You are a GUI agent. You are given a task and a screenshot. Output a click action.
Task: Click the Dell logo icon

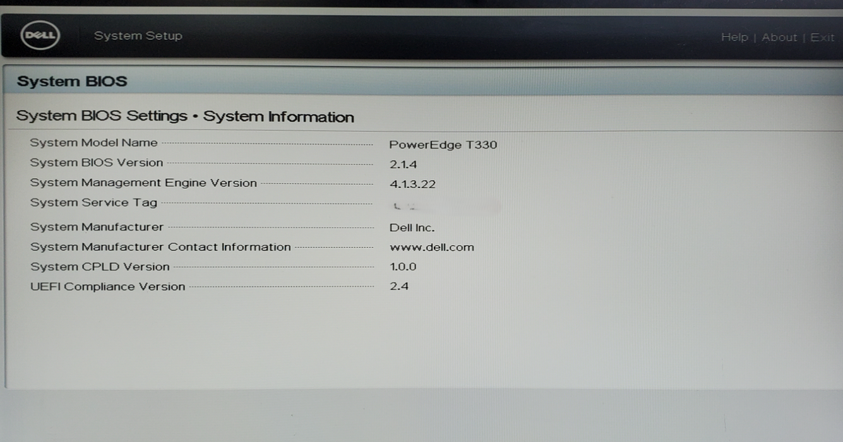(40, 35)
